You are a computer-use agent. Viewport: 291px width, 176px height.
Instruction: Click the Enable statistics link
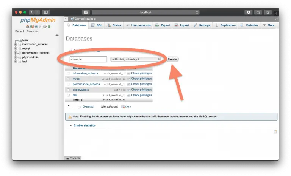pos(84,125)
